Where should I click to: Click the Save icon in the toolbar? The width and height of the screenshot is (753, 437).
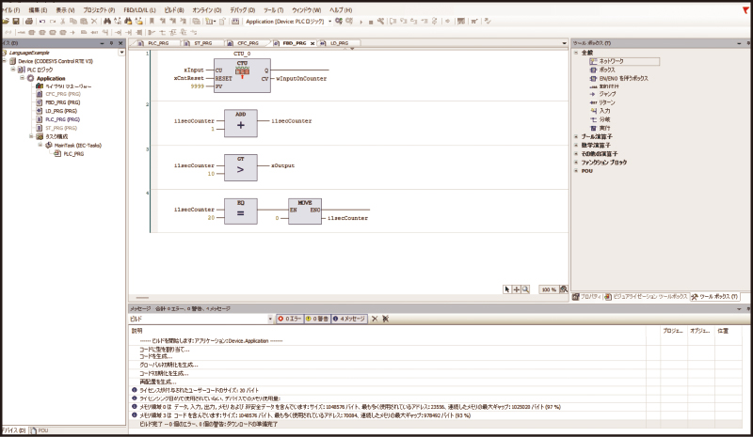tap(16, 21)
